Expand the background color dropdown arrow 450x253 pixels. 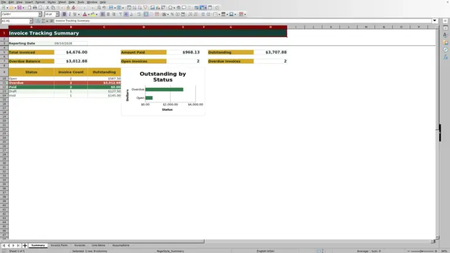click(x=97, y=14)
